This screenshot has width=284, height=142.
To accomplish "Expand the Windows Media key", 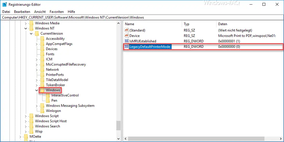I will pos(26,23).
